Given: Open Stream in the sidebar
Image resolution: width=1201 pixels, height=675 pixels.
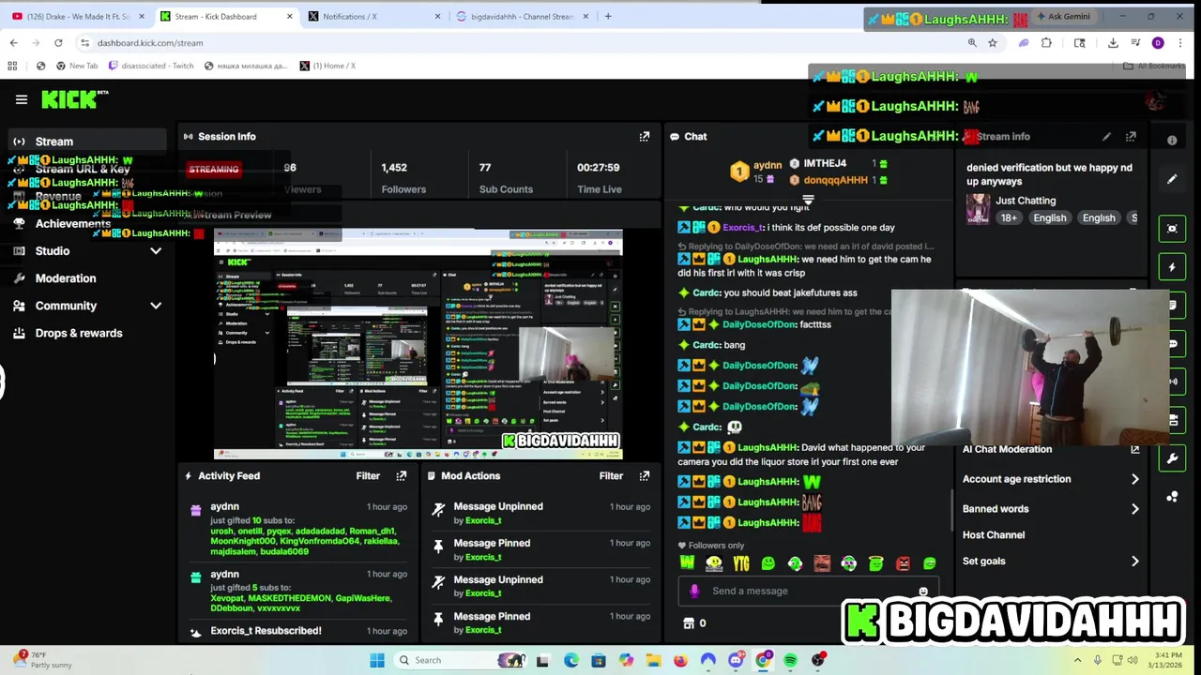Looking at the screenshot, I should [86, 142].
